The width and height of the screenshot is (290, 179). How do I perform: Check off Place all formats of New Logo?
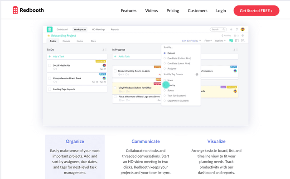(115, 97)
